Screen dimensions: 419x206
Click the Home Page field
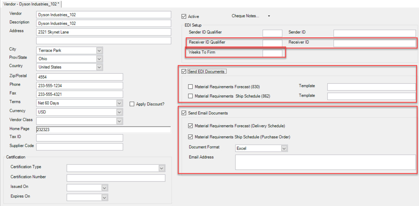(104, 129)
